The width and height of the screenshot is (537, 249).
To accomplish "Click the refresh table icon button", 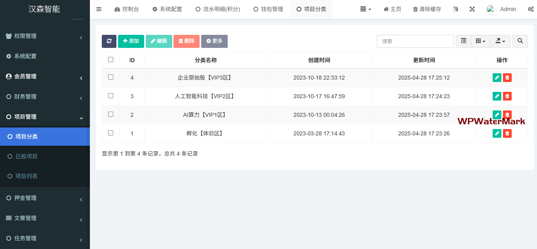I will click(x=109, y=41).
